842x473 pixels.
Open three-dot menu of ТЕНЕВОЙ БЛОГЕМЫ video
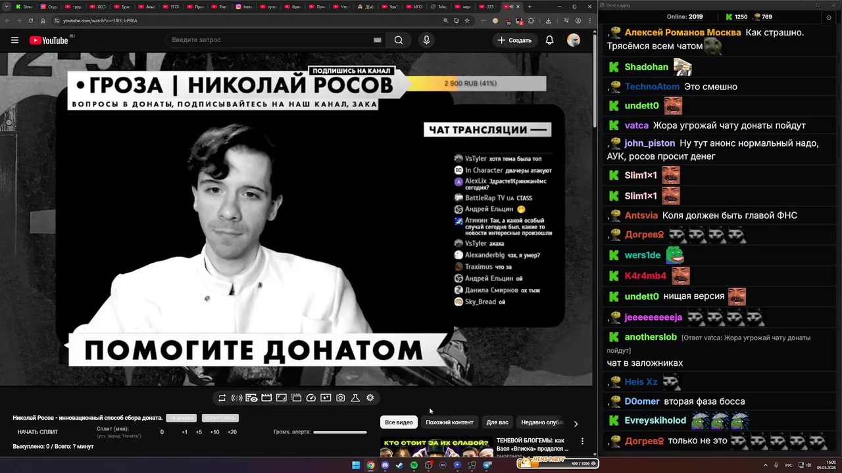(x=582, y=441)
